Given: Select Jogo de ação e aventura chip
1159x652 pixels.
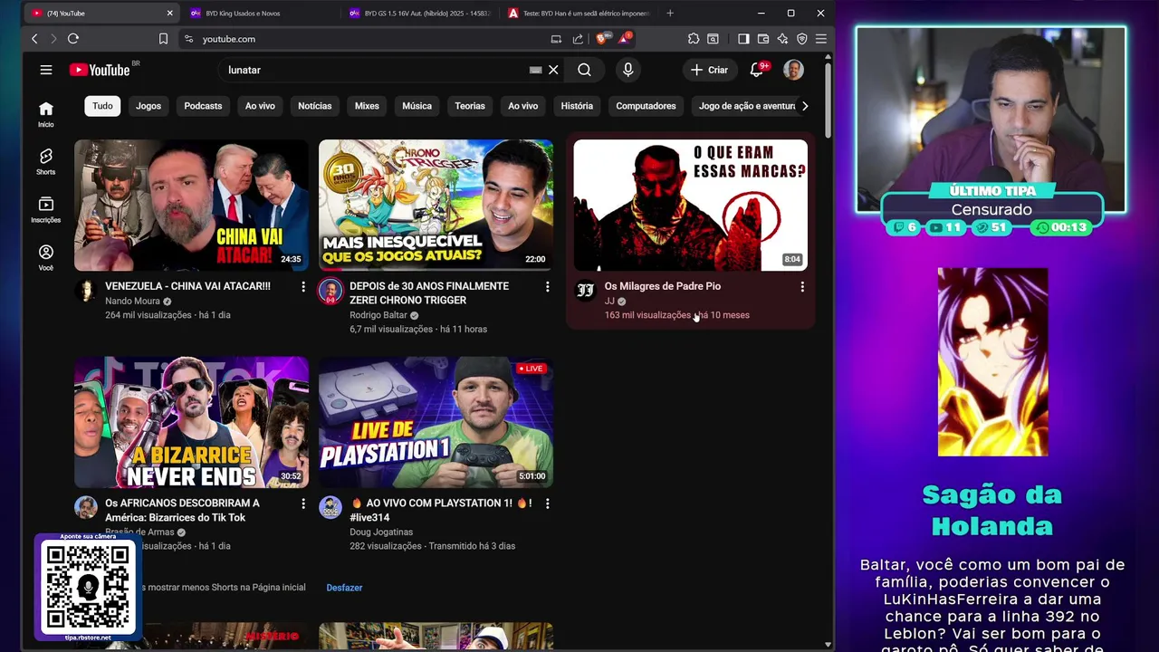Looking at the screenshot, I should pos(747,106).
